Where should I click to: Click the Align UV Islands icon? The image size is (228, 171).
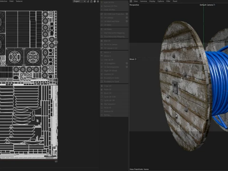pyautogui.click(x=102, y=71)
